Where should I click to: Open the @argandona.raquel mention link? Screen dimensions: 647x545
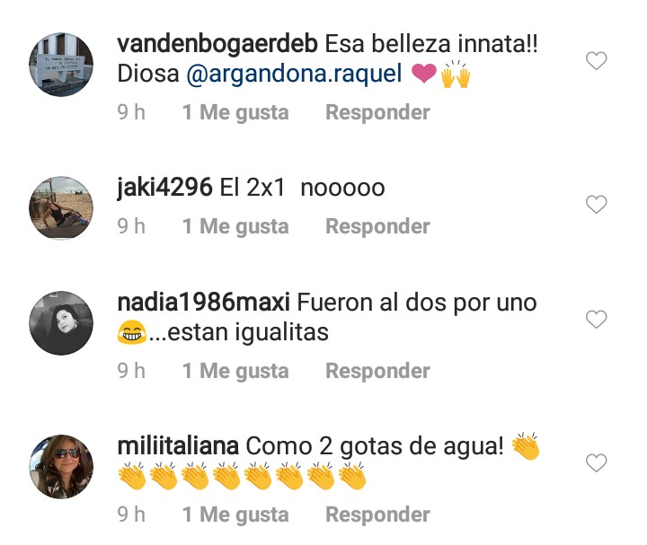[294, 75]
